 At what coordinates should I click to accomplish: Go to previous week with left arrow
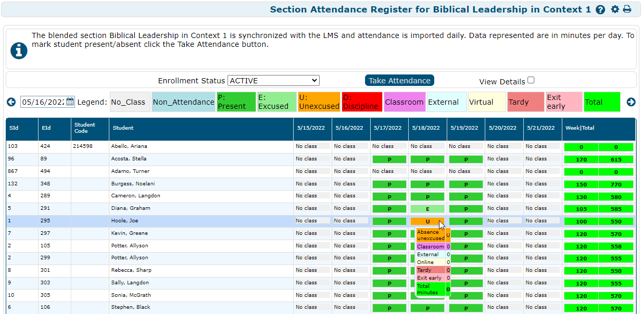[11, 102]
